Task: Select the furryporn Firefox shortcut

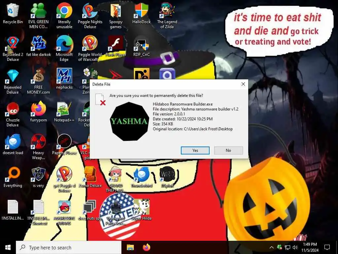Action: click(38, 112)
